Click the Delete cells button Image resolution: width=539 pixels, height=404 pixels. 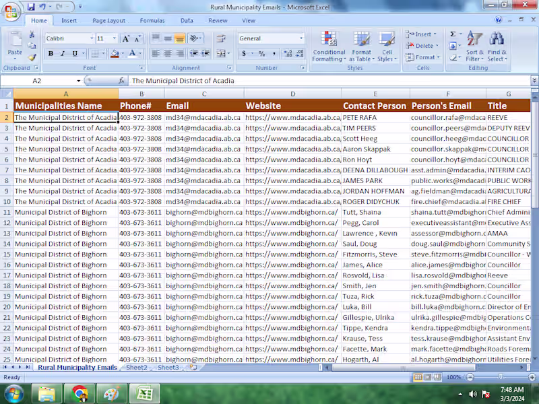422,46
